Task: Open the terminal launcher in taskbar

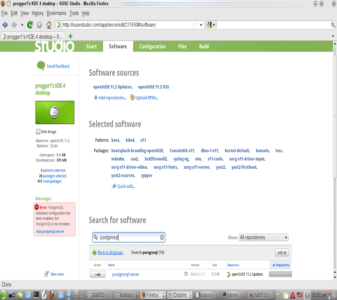Action: click(36, 295)
